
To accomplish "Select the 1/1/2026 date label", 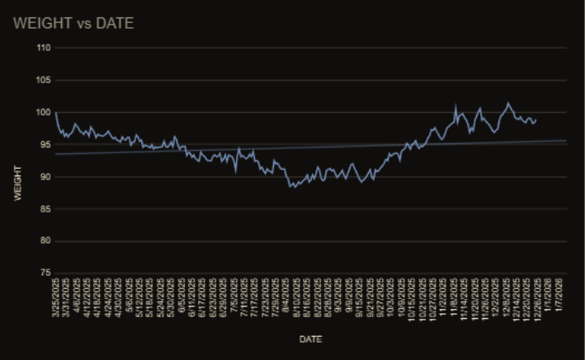I will 548,295.
